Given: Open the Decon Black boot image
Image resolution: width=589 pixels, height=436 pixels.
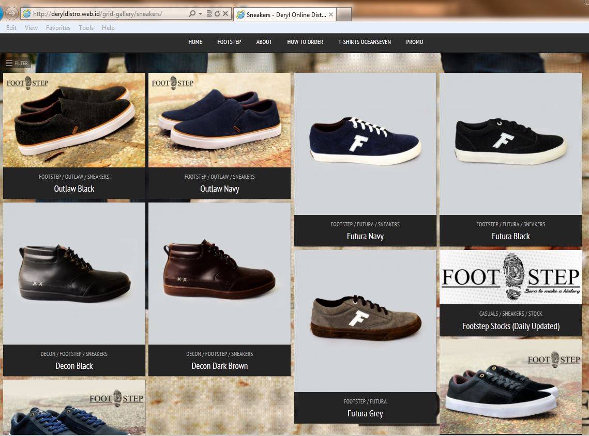Looking at the screenshot, I should [x=74, y=273].
